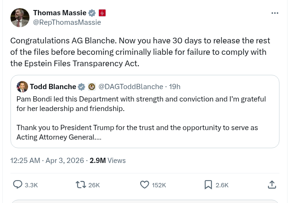Screen dimensions: 289x203
Task: Like the tweet with heart icon
Action: [x=144, y=184]
